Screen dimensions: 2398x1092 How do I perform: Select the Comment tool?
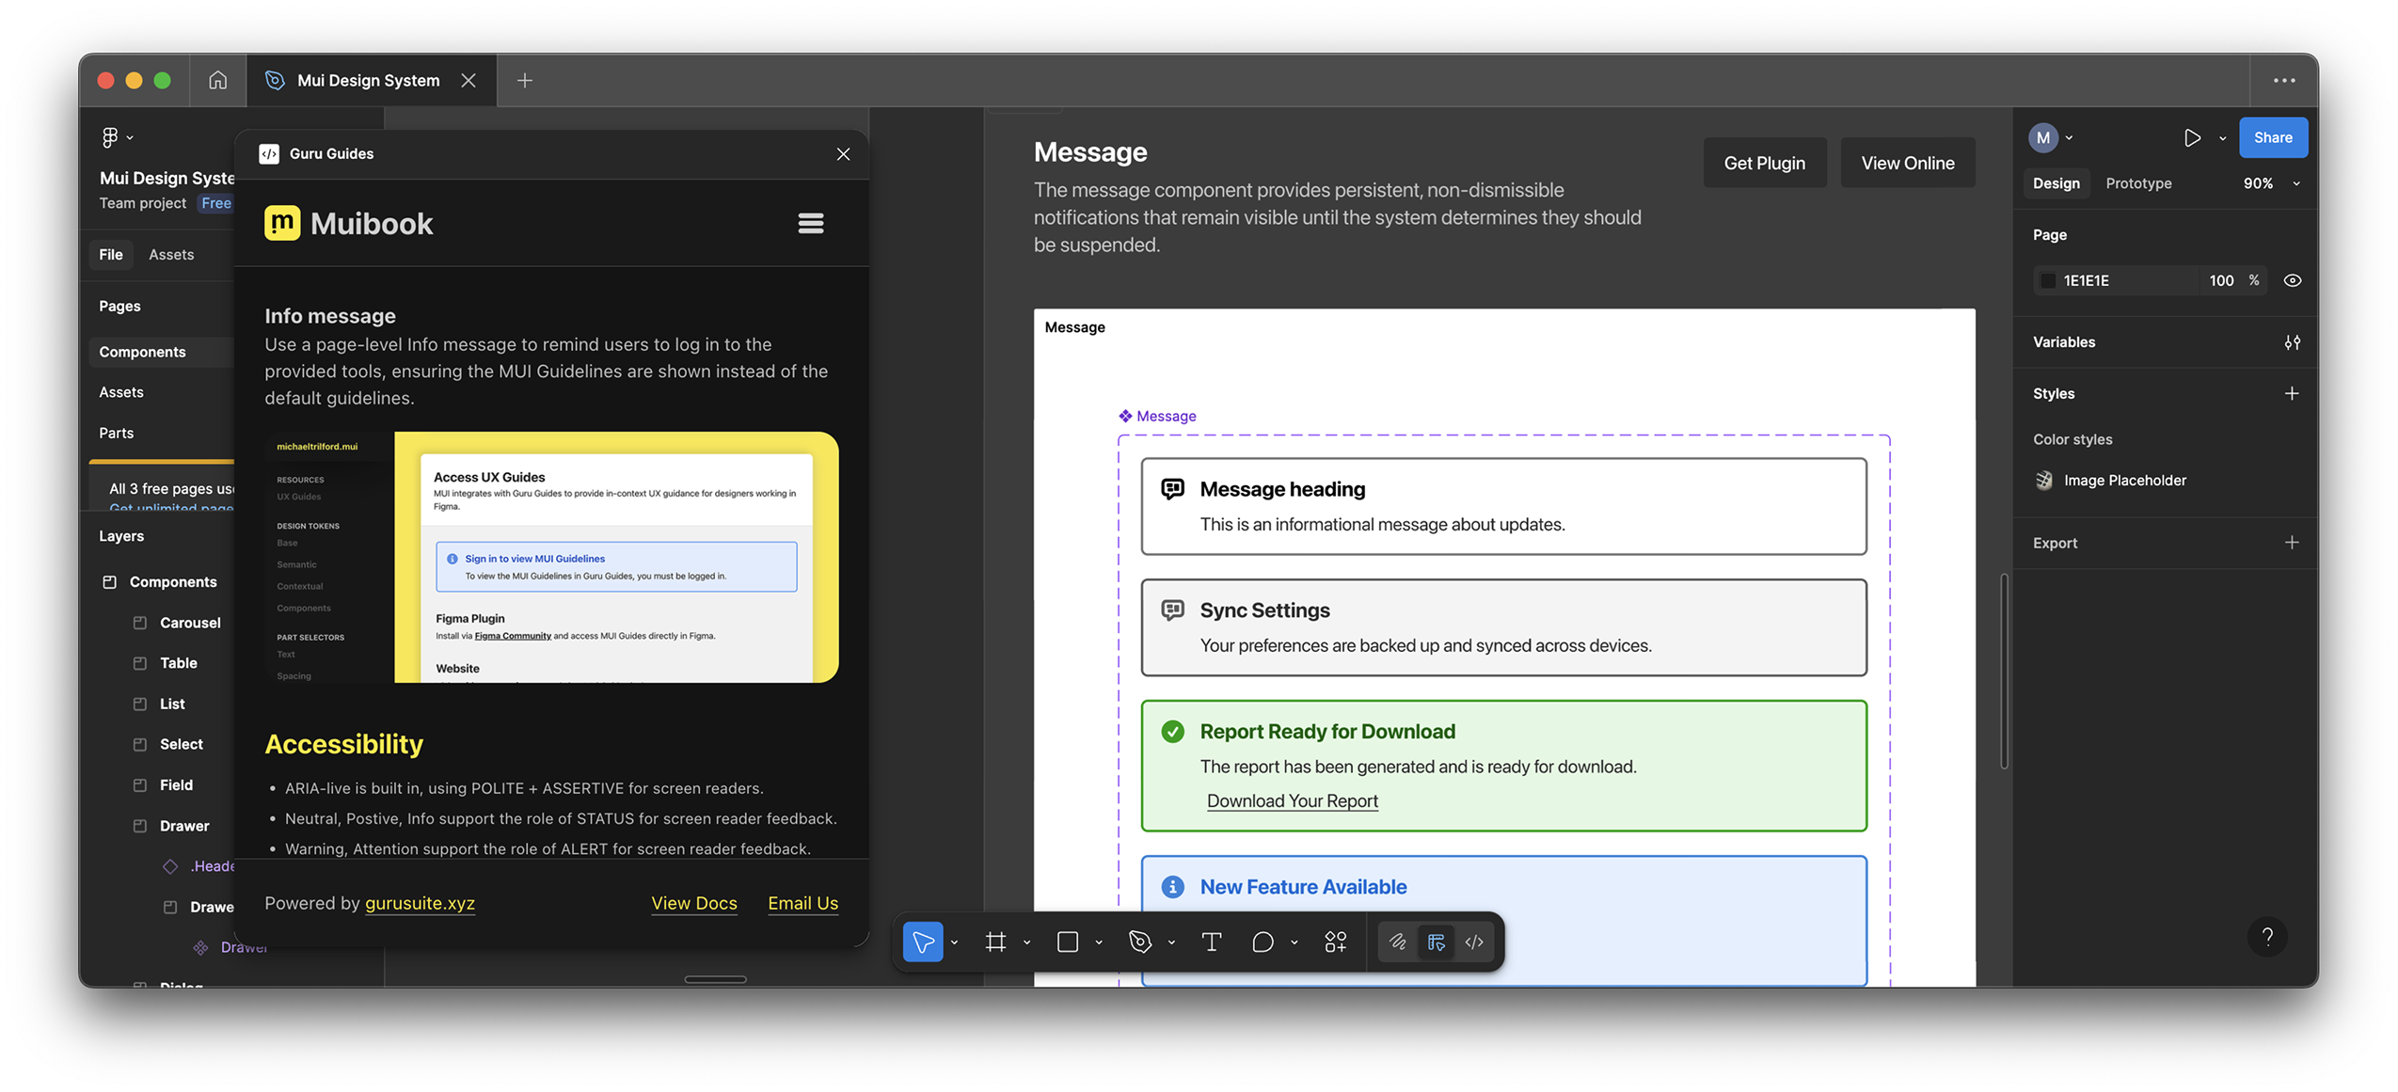point(1263,942)
